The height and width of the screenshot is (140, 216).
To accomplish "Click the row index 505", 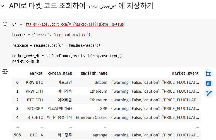I will click(x=17, y=135).
